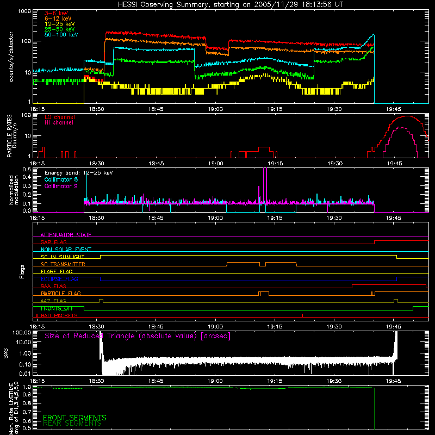
Task: Click the red '3-6 keV' legend entry
Action: point(57,13)
